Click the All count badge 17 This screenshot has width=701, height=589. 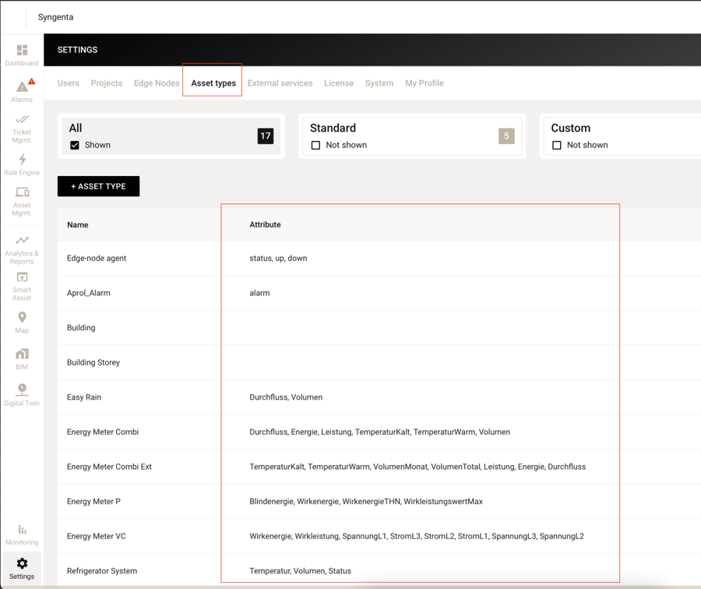click(266, 136)
